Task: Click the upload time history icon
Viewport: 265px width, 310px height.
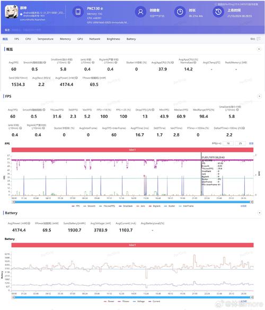Action: pos(218,12)
